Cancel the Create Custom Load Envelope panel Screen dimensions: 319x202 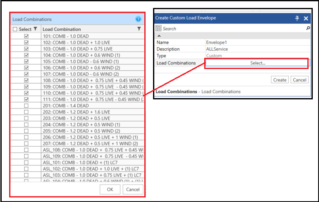pos(299,80)
